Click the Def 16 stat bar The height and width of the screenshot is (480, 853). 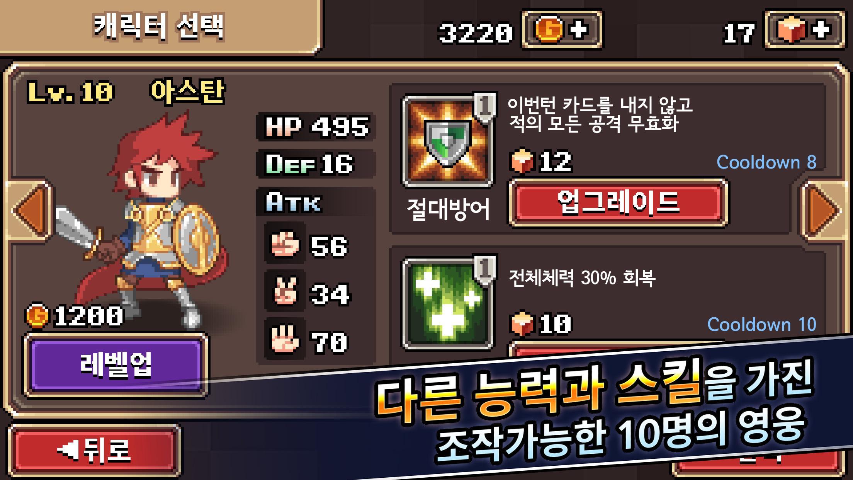316,164
